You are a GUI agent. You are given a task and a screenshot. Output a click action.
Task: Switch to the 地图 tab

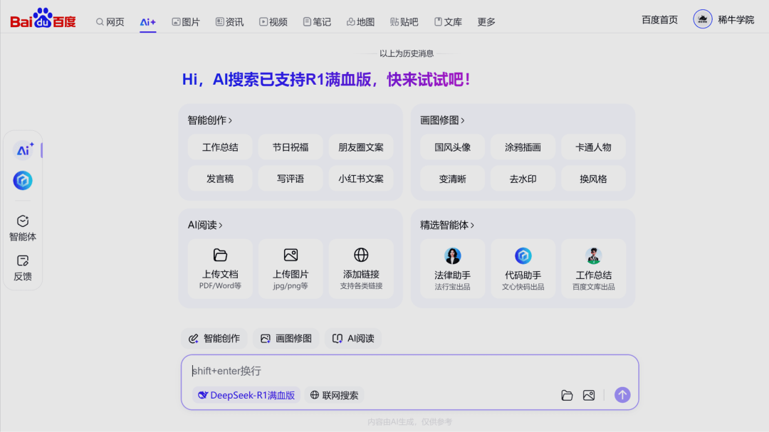click(x=360, y=22)
